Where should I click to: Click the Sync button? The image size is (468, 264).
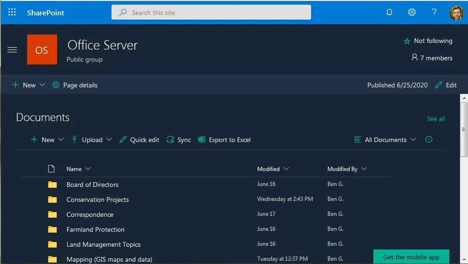click(x=178, y=140)
